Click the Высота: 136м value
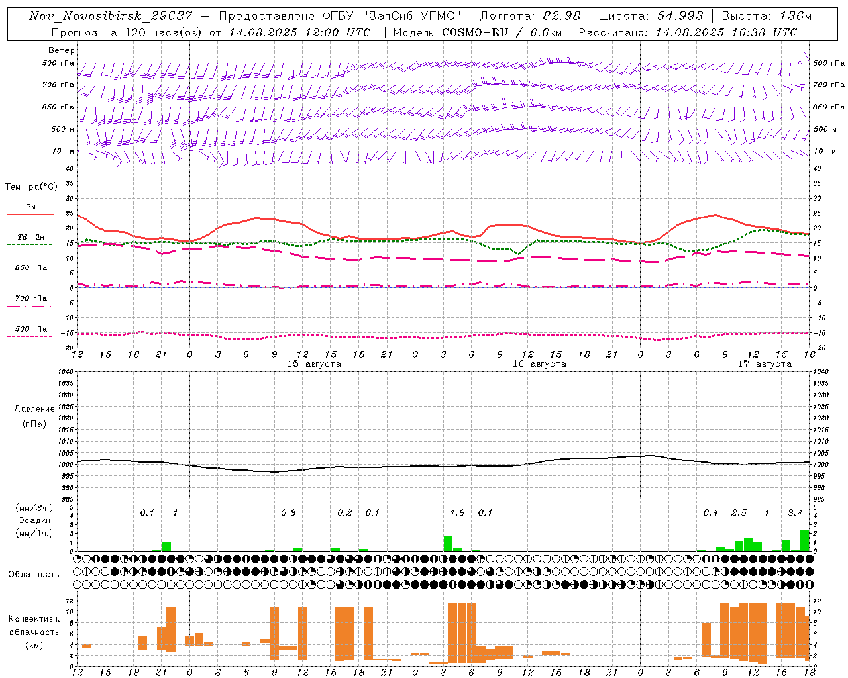 [767, 16]
